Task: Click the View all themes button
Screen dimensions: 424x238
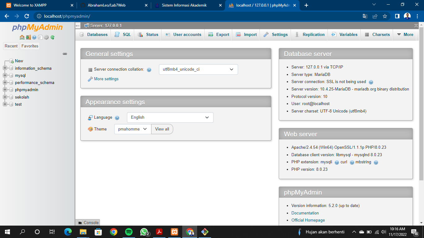Action: 162,129
